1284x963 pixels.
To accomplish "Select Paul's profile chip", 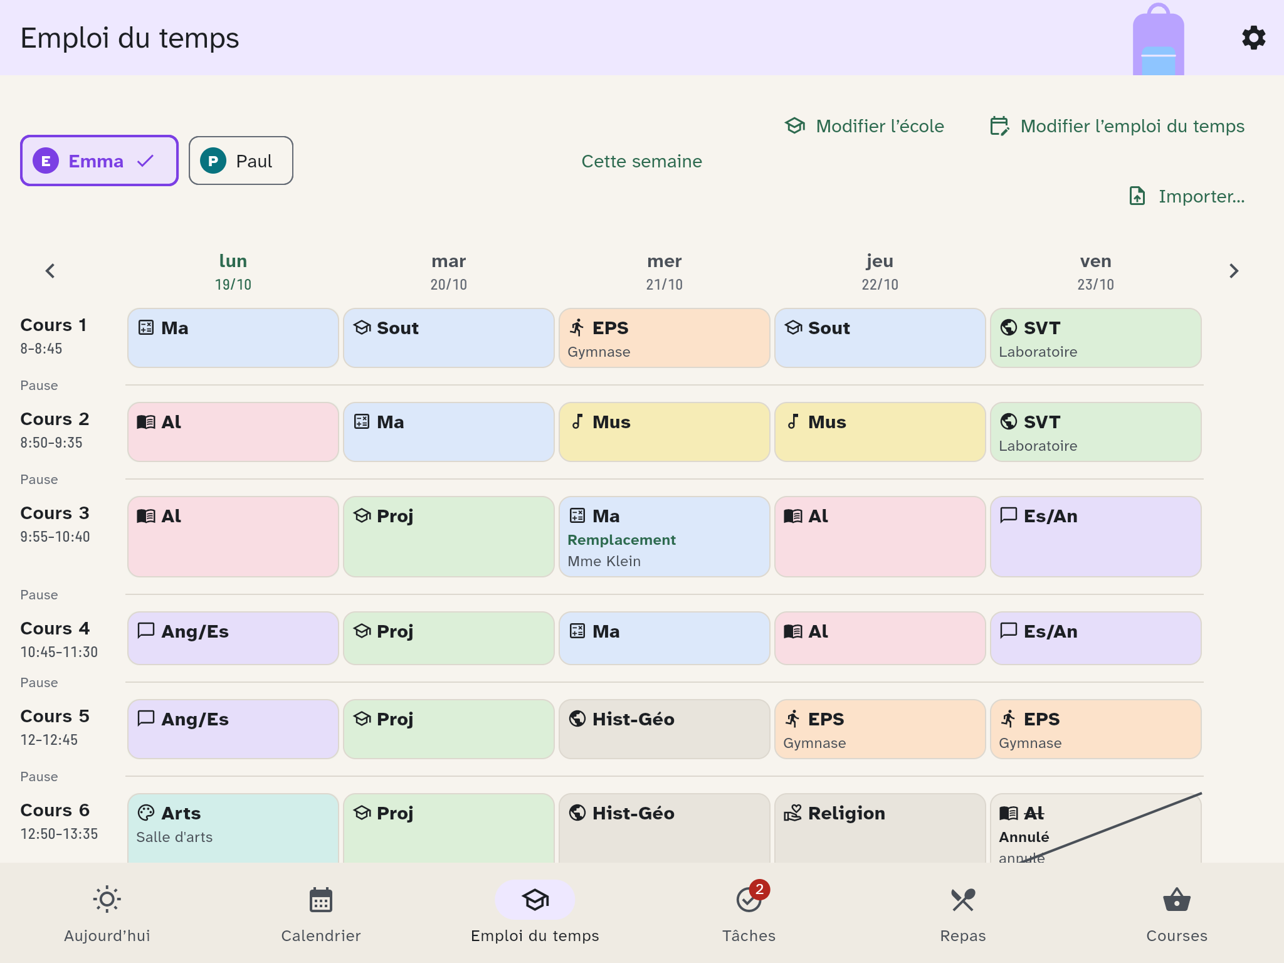I will 241,160.
